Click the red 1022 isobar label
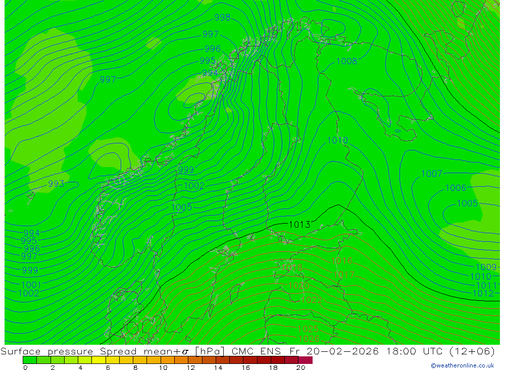This screenshot has height=370, width=505. coord(312,300)
